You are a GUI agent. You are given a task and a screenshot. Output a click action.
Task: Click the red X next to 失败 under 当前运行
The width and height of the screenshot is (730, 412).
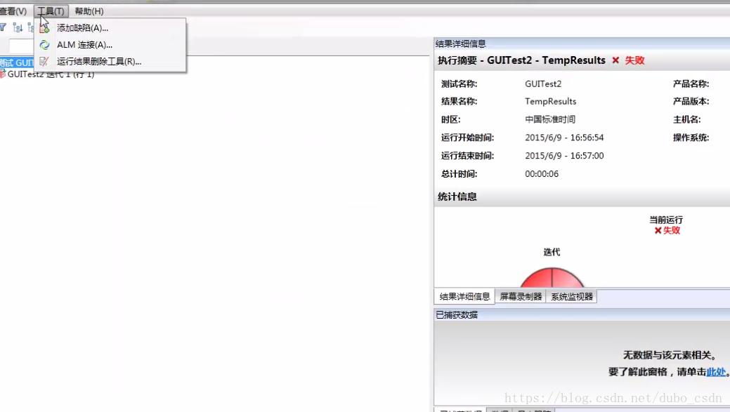(658, 230)
